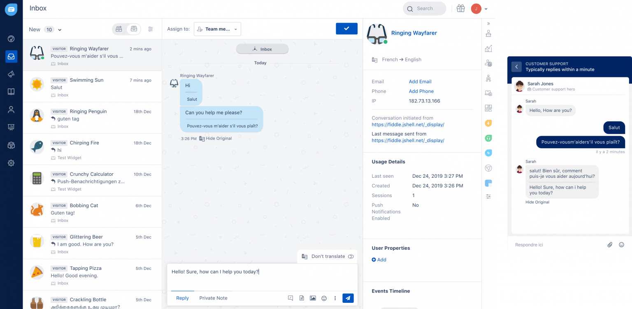Switch to the Private Note tab
Viewport: 632px width, 309px height.
click(x=213, y=298)
